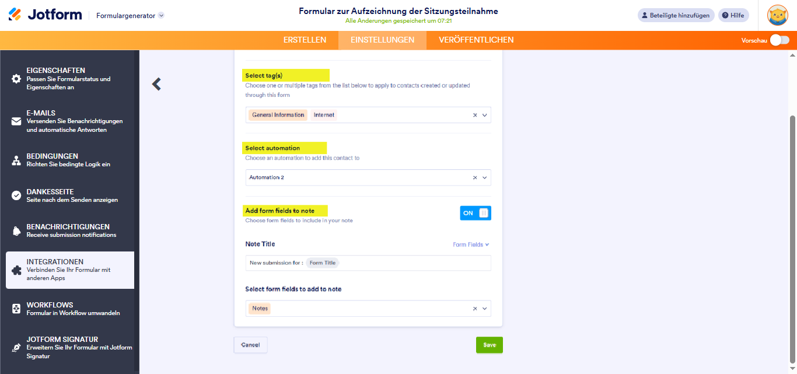Expand the Select automation dropdown
The image size is (797, 374).
[484, 177]
